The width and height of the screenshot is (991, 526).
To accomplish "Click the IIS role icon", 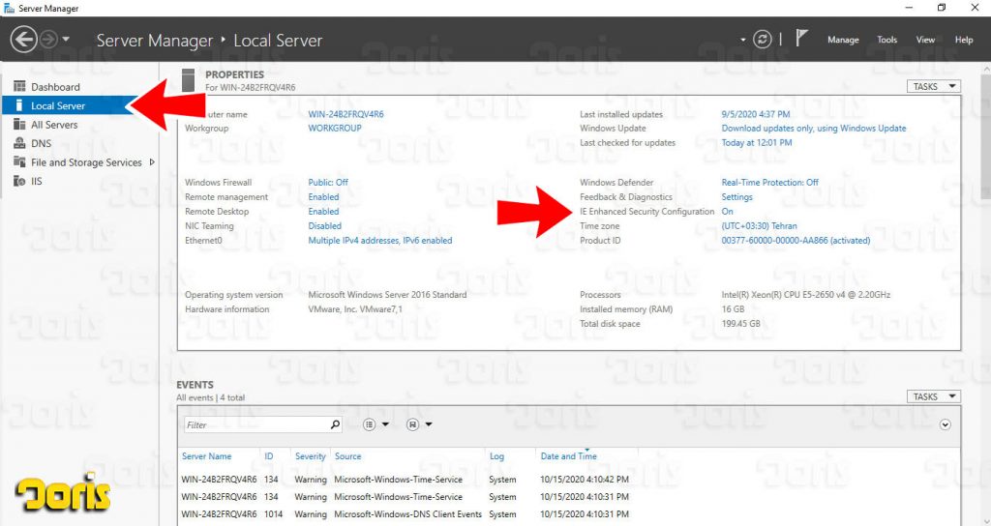I will click(x=19, y=181).
